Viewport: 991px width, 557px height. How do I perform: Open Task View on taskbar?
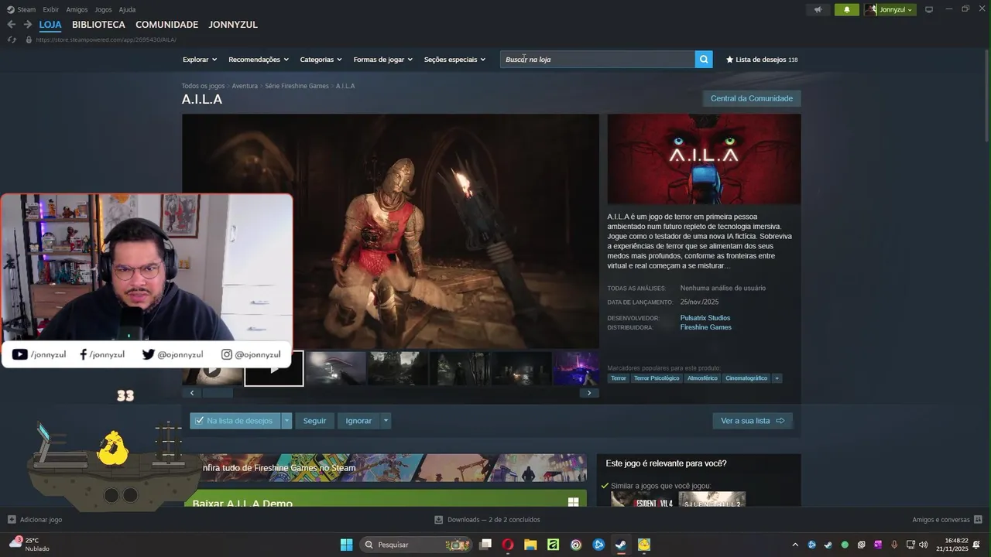coord(485,545)
